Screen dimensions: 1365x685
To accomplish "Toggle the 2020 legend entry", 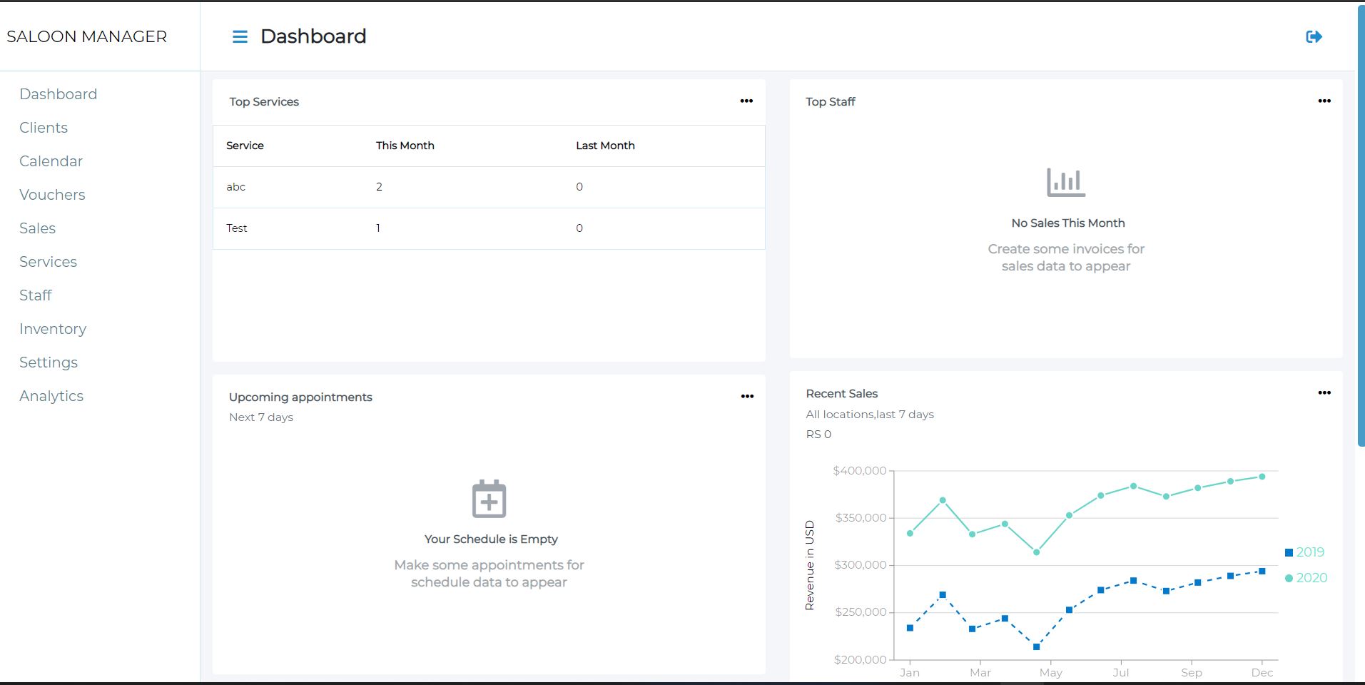I will 1306,578.
